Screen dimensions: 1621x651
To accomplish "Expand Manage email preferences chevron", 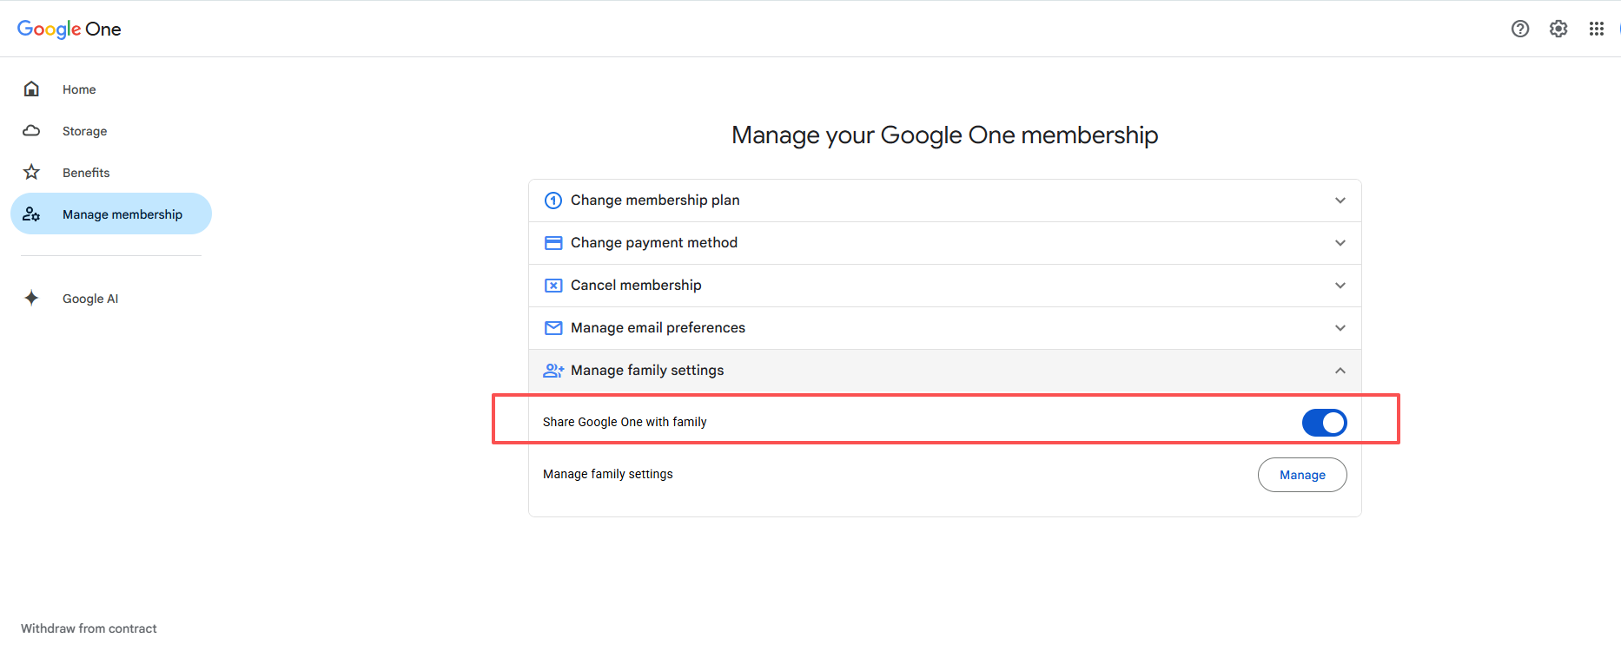I will tap(1340, 328).
